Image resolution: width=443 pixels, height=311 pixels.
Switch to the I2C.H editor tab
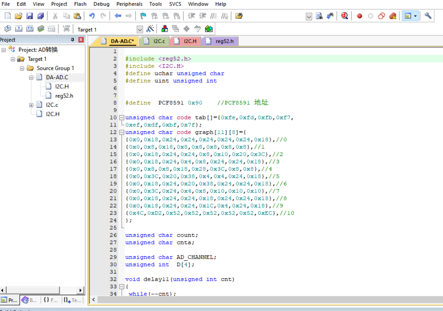[186, 41]
